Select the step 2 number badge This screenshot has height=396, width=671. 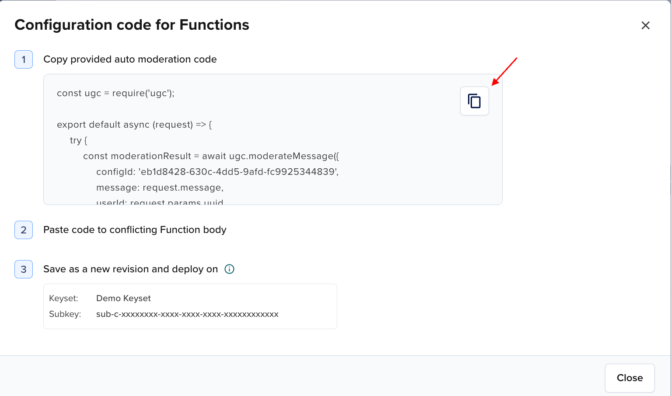23,229
